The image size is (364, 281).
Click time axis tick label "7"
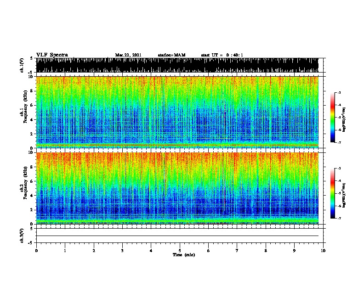coord(237,251)
